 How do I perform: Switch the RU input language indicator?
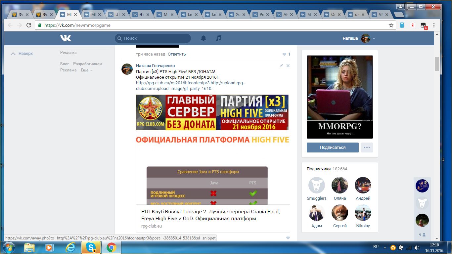coord(376,247)
